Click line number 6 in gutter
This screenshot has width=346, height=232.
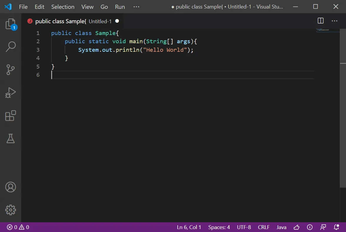pos(38,75)
